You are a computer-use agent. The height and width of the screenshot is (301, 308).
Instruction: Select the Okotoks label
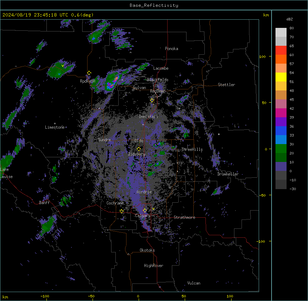click(147, 250)
